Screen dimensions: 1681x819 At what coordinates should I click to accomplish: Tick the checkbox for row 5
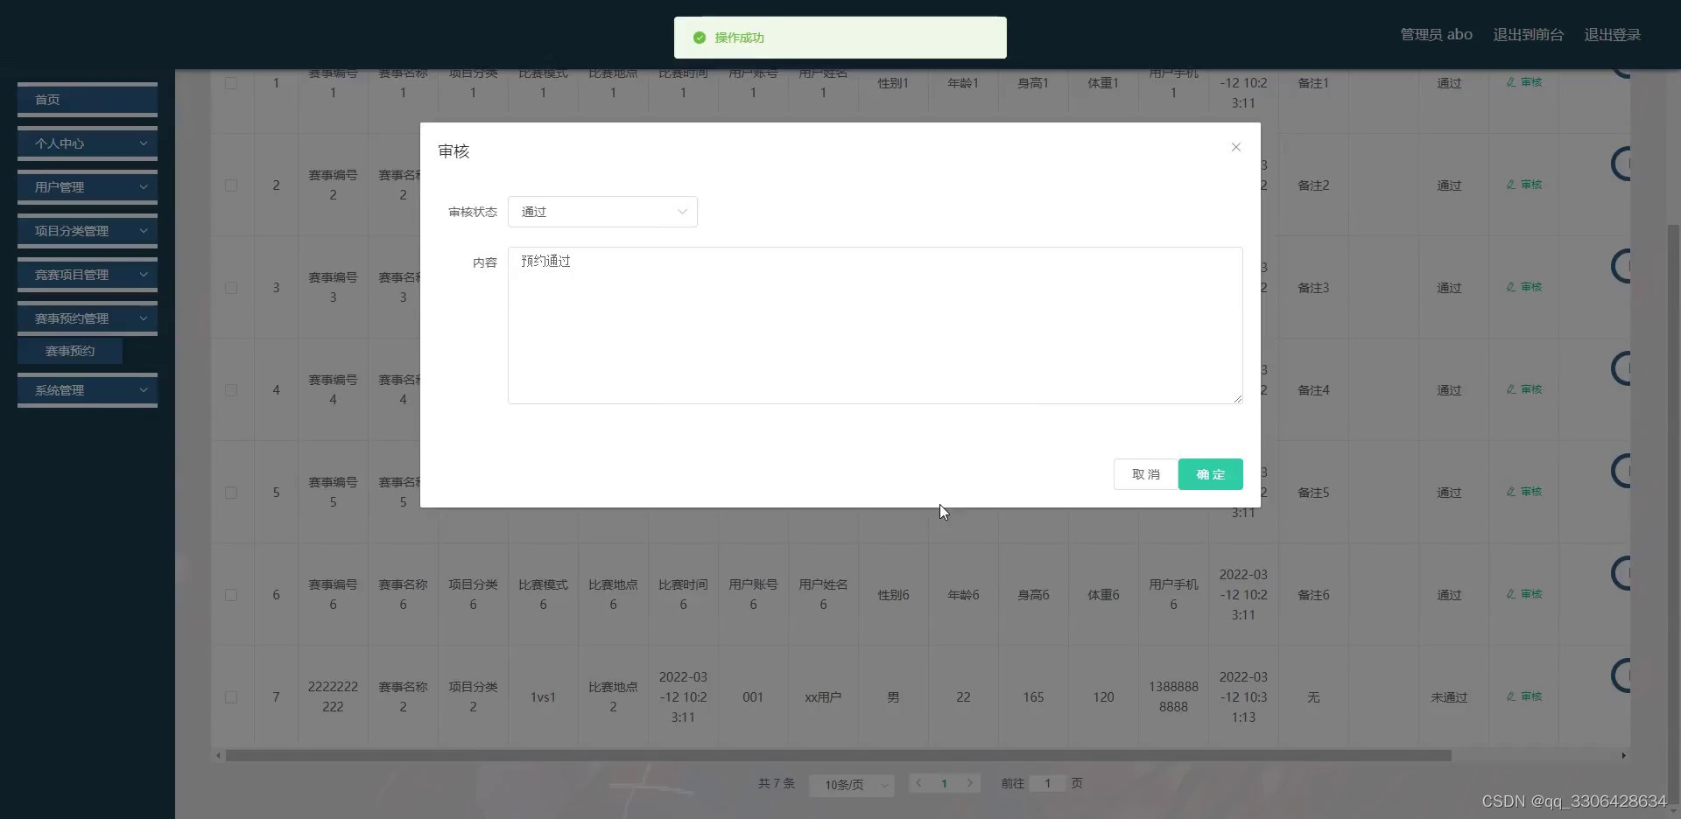231,493
